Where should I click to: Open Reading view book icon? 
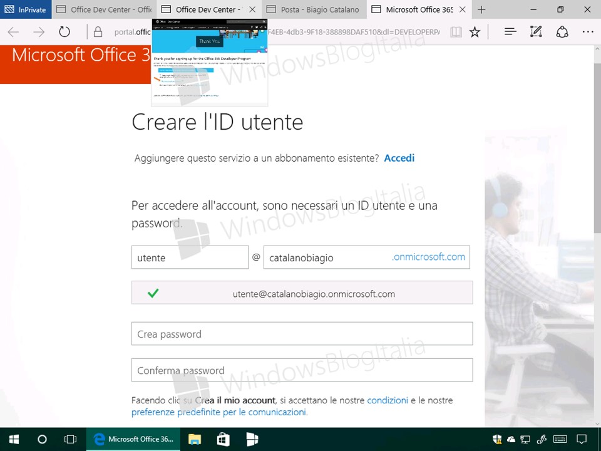pos(456,32)
